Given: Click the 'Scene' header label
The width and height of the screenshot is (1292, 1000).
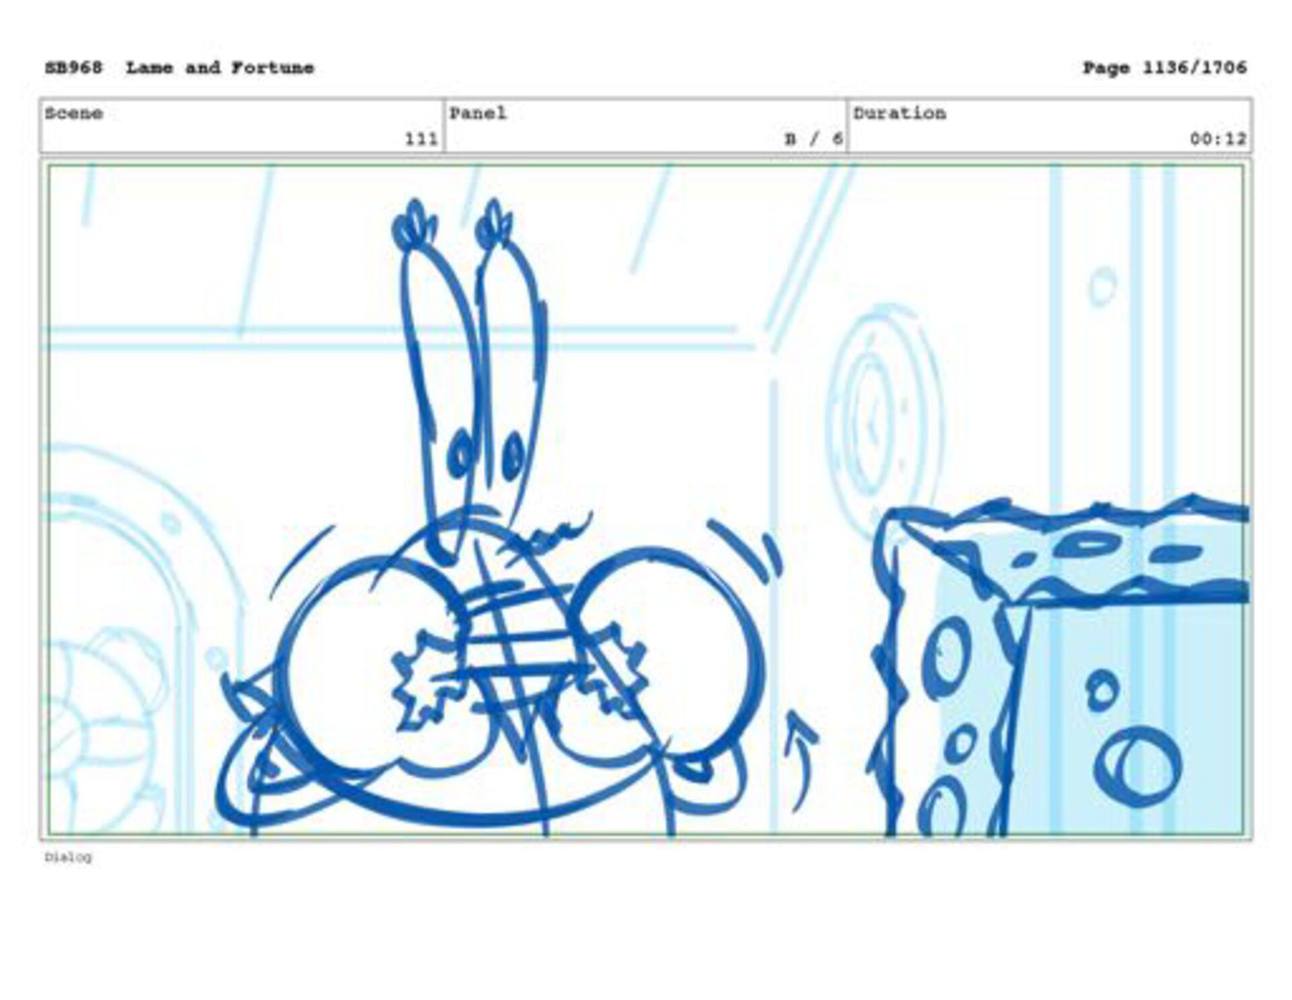Looking at the screenshot, I should coord(74,113).
